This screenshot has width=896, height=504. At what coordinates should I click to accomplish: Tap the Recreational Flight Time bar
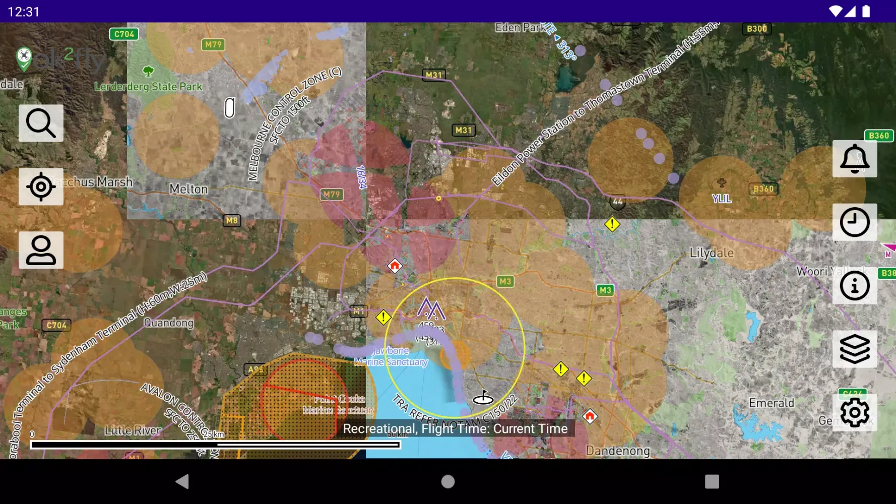click(x=454, y=428)
